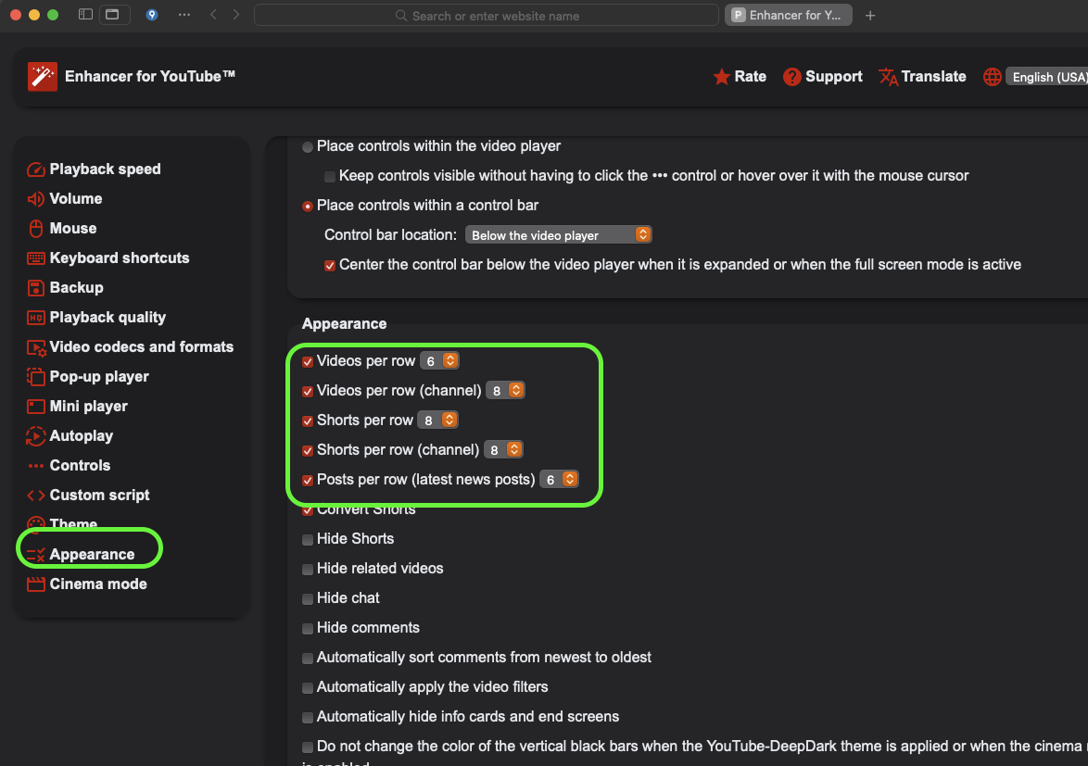Click the Playback speed gauge icon
Screen dimensions: 1088x766
[36, 170]
